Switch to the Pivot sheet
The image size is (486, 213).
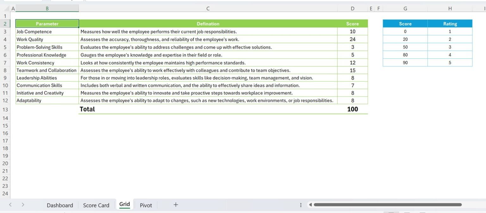[146, 205]
